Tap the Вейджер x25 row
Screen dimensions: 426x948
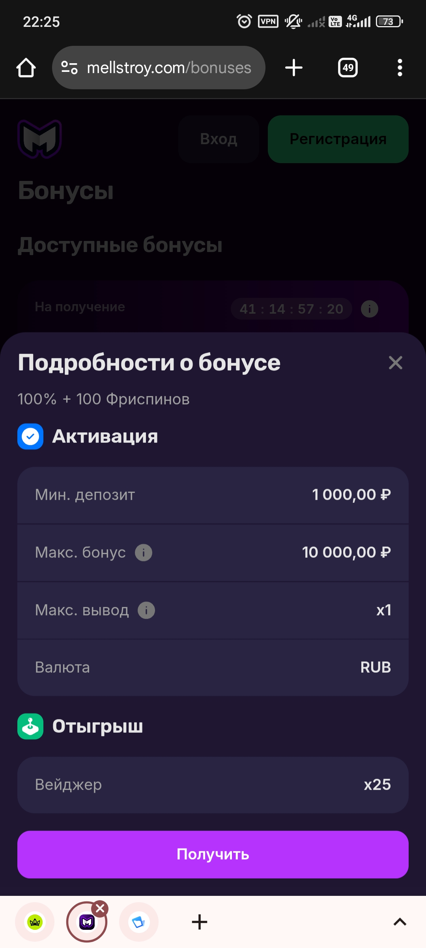click(213, 785)
